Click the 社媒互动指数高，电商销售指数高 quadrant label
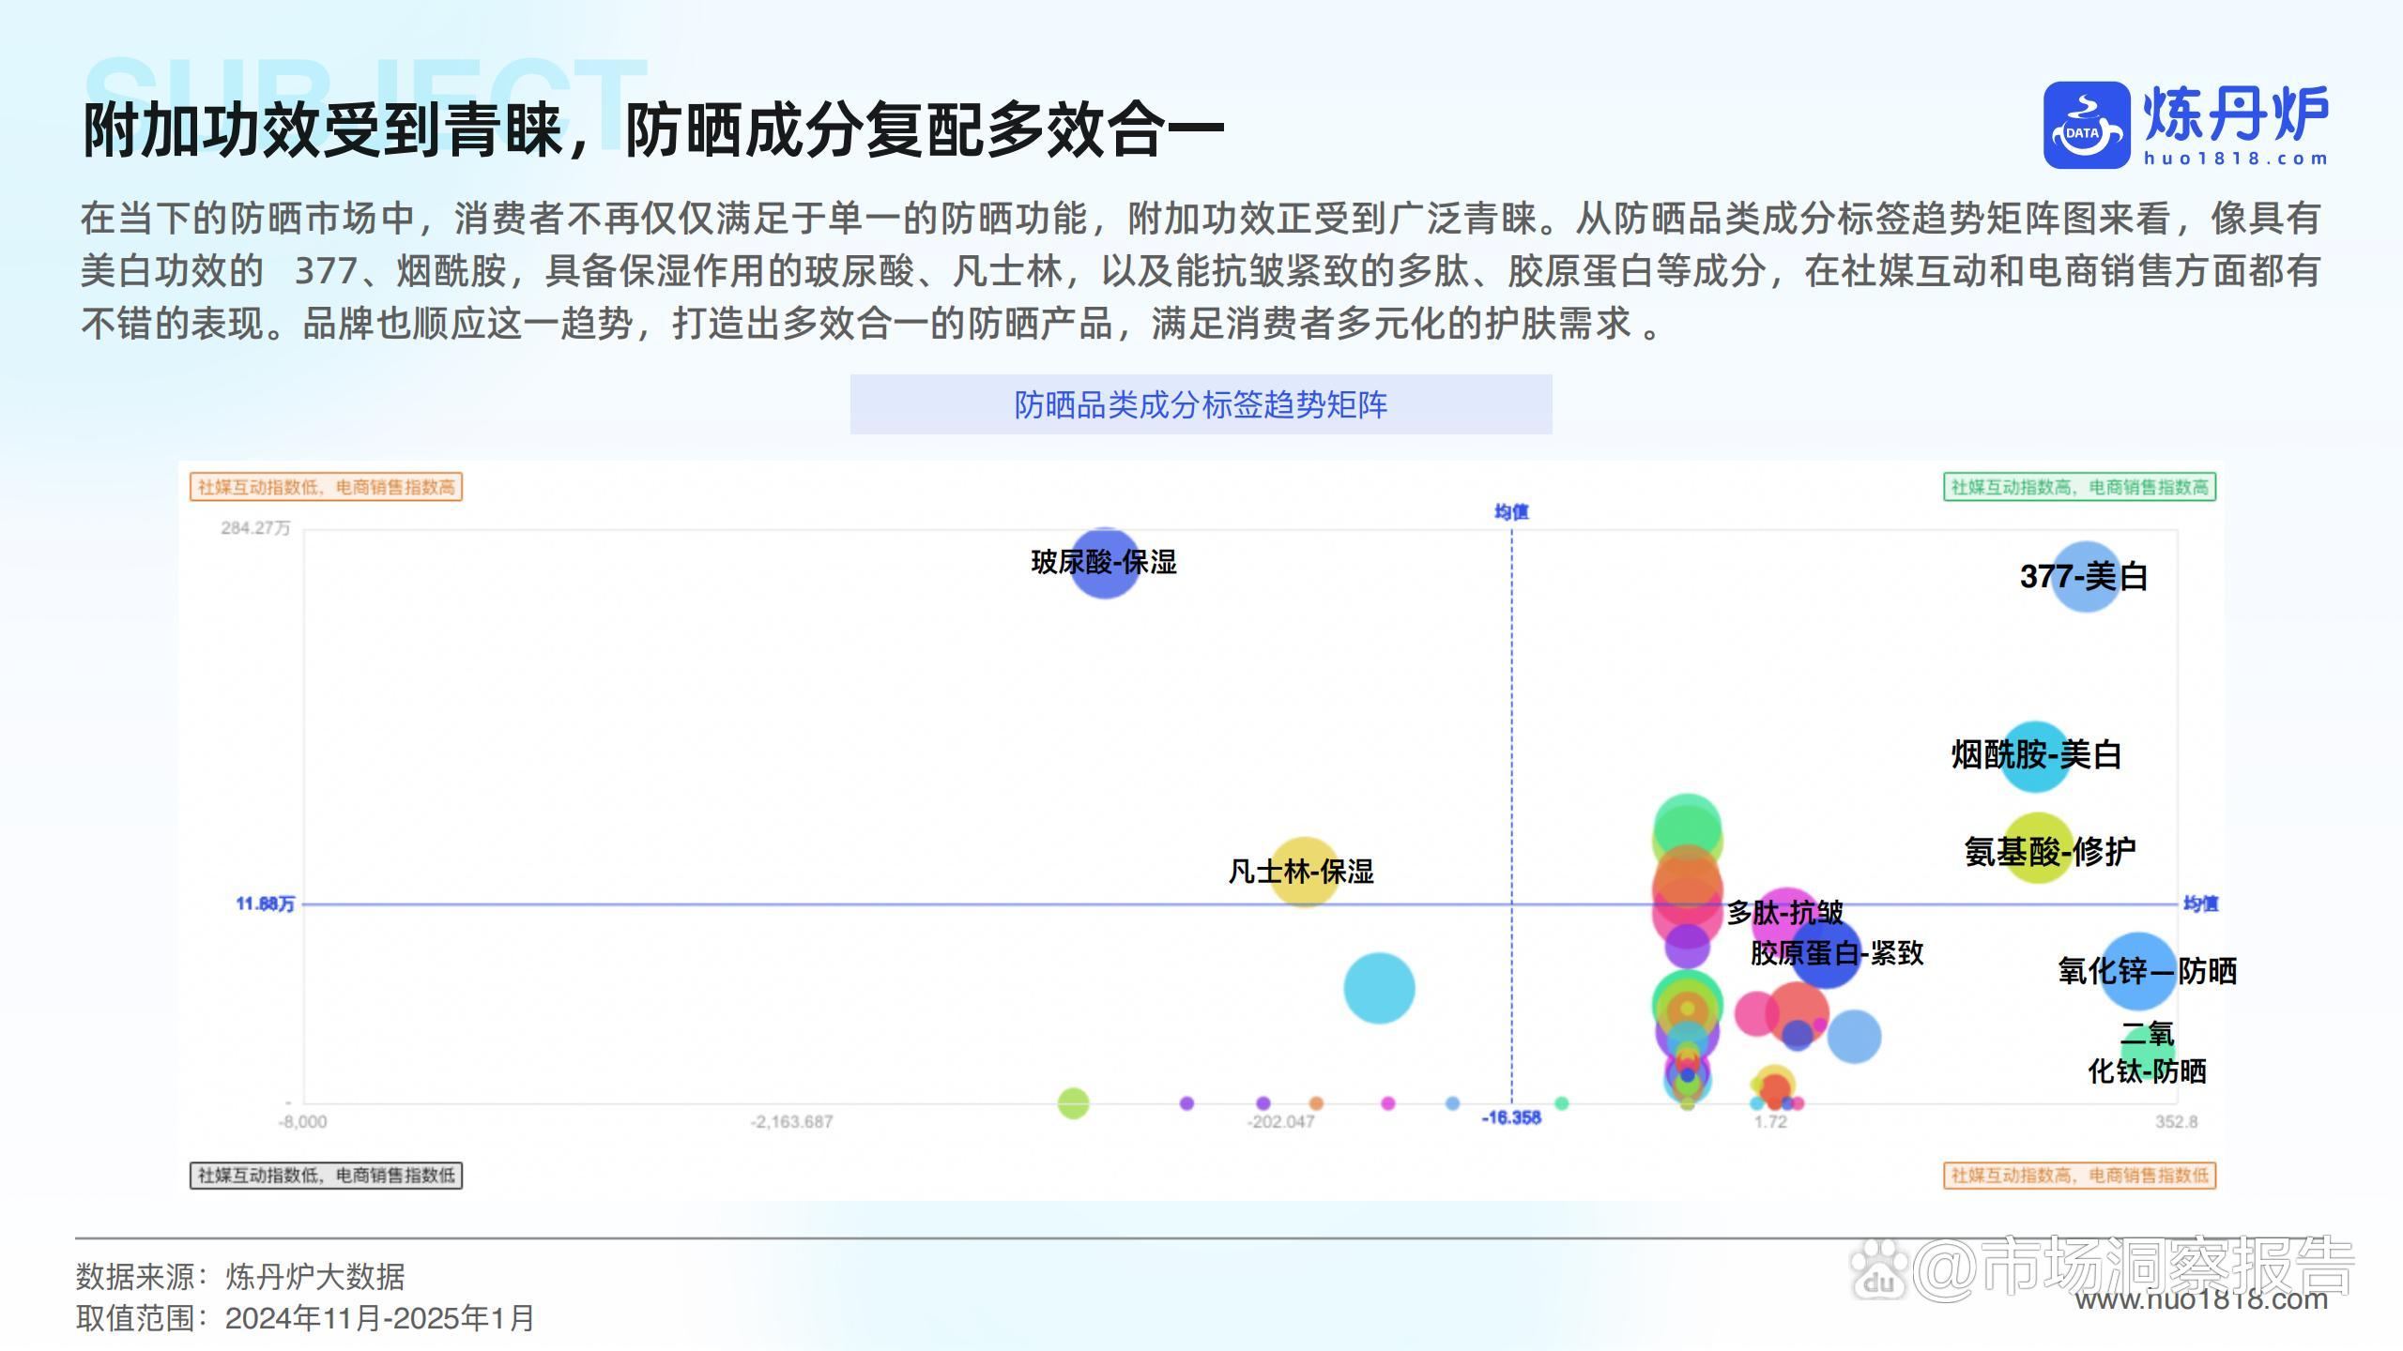The width and height of the screenshot is (2403, 1351). (x=2079, y=487)
